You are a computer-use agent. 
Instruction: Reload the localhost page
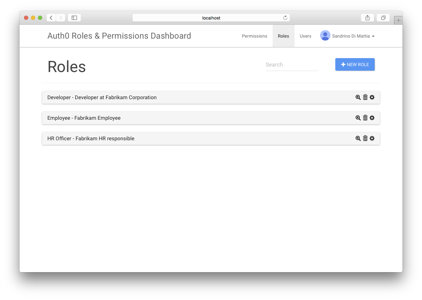pyautogui.click(x=285, y=18)
